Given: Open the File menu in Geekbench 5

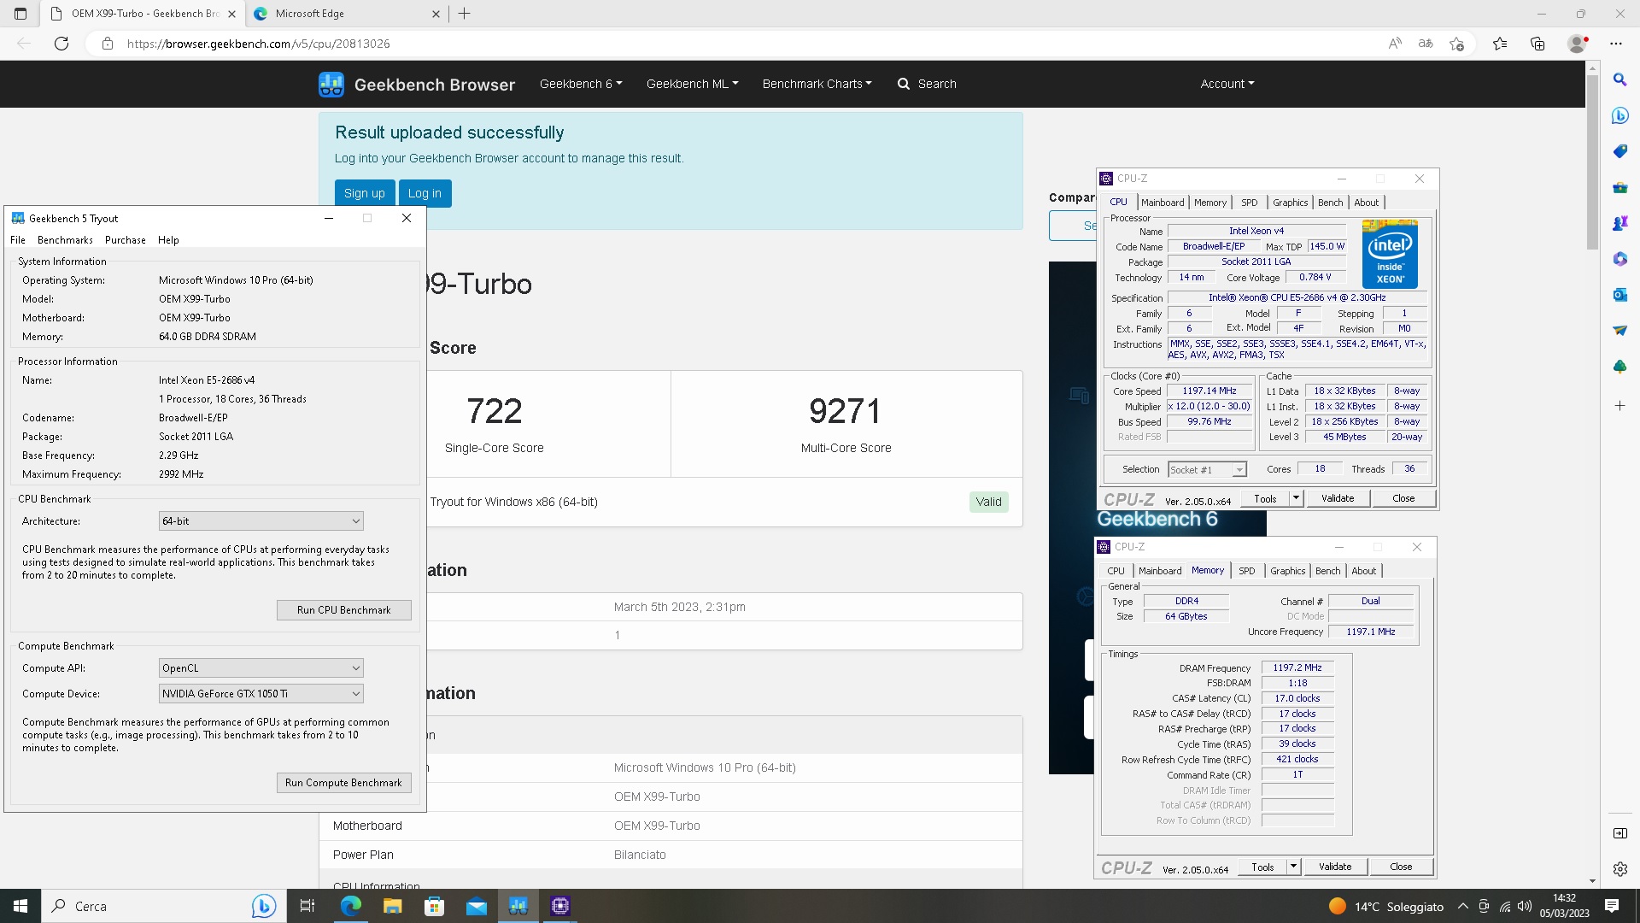Looking at the screenshot, I should (x=18, y=240).
